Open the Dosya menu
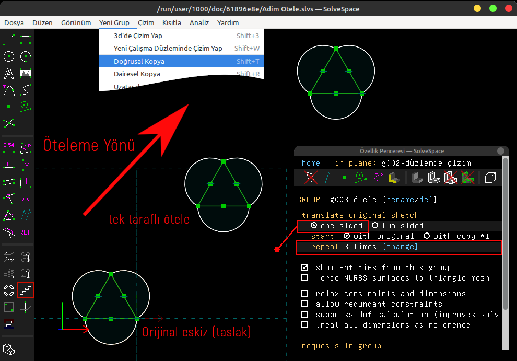The image size is (517, 361). (14, 23)
